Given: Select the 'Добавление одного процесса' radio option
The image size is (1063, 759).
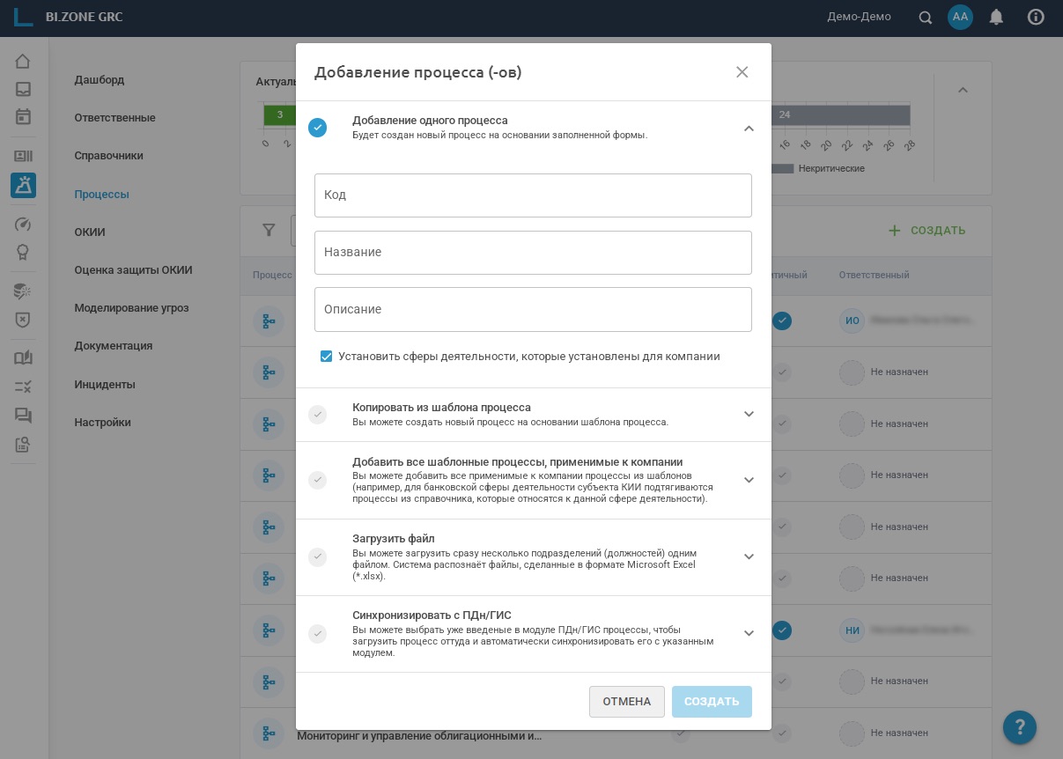Looking at the screenshot, I should [318, 128].
